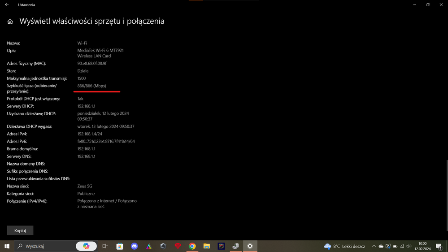The width and height of the screenshot is (448, 252).
Task: Click the network name Zeus 5G
Action: coord(85,186)
